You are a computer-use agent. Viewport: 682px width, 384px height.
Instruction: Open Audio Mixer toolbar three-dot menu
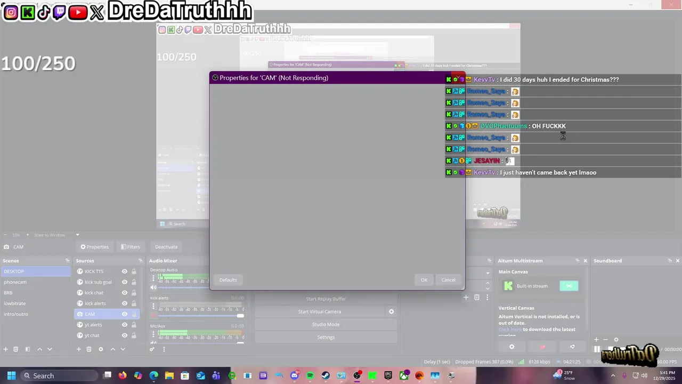164,349
